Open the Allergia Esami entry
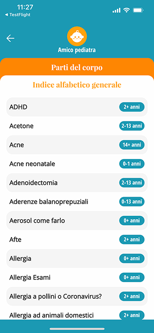The image size is (154, 333). 77,277
